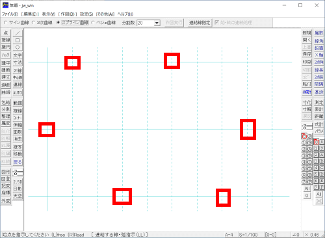Activate the 複線 offset line tool
The width and height of the screenshot is (325, 238).
tap(18, 111)
